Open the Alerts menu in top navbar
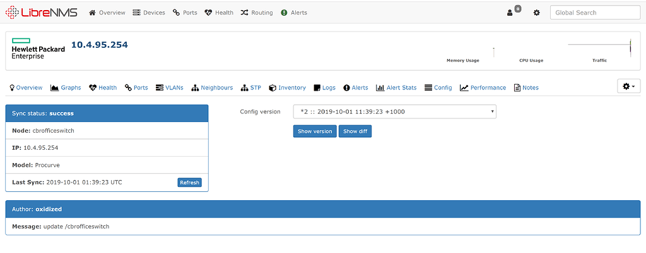 coord(293,13)
